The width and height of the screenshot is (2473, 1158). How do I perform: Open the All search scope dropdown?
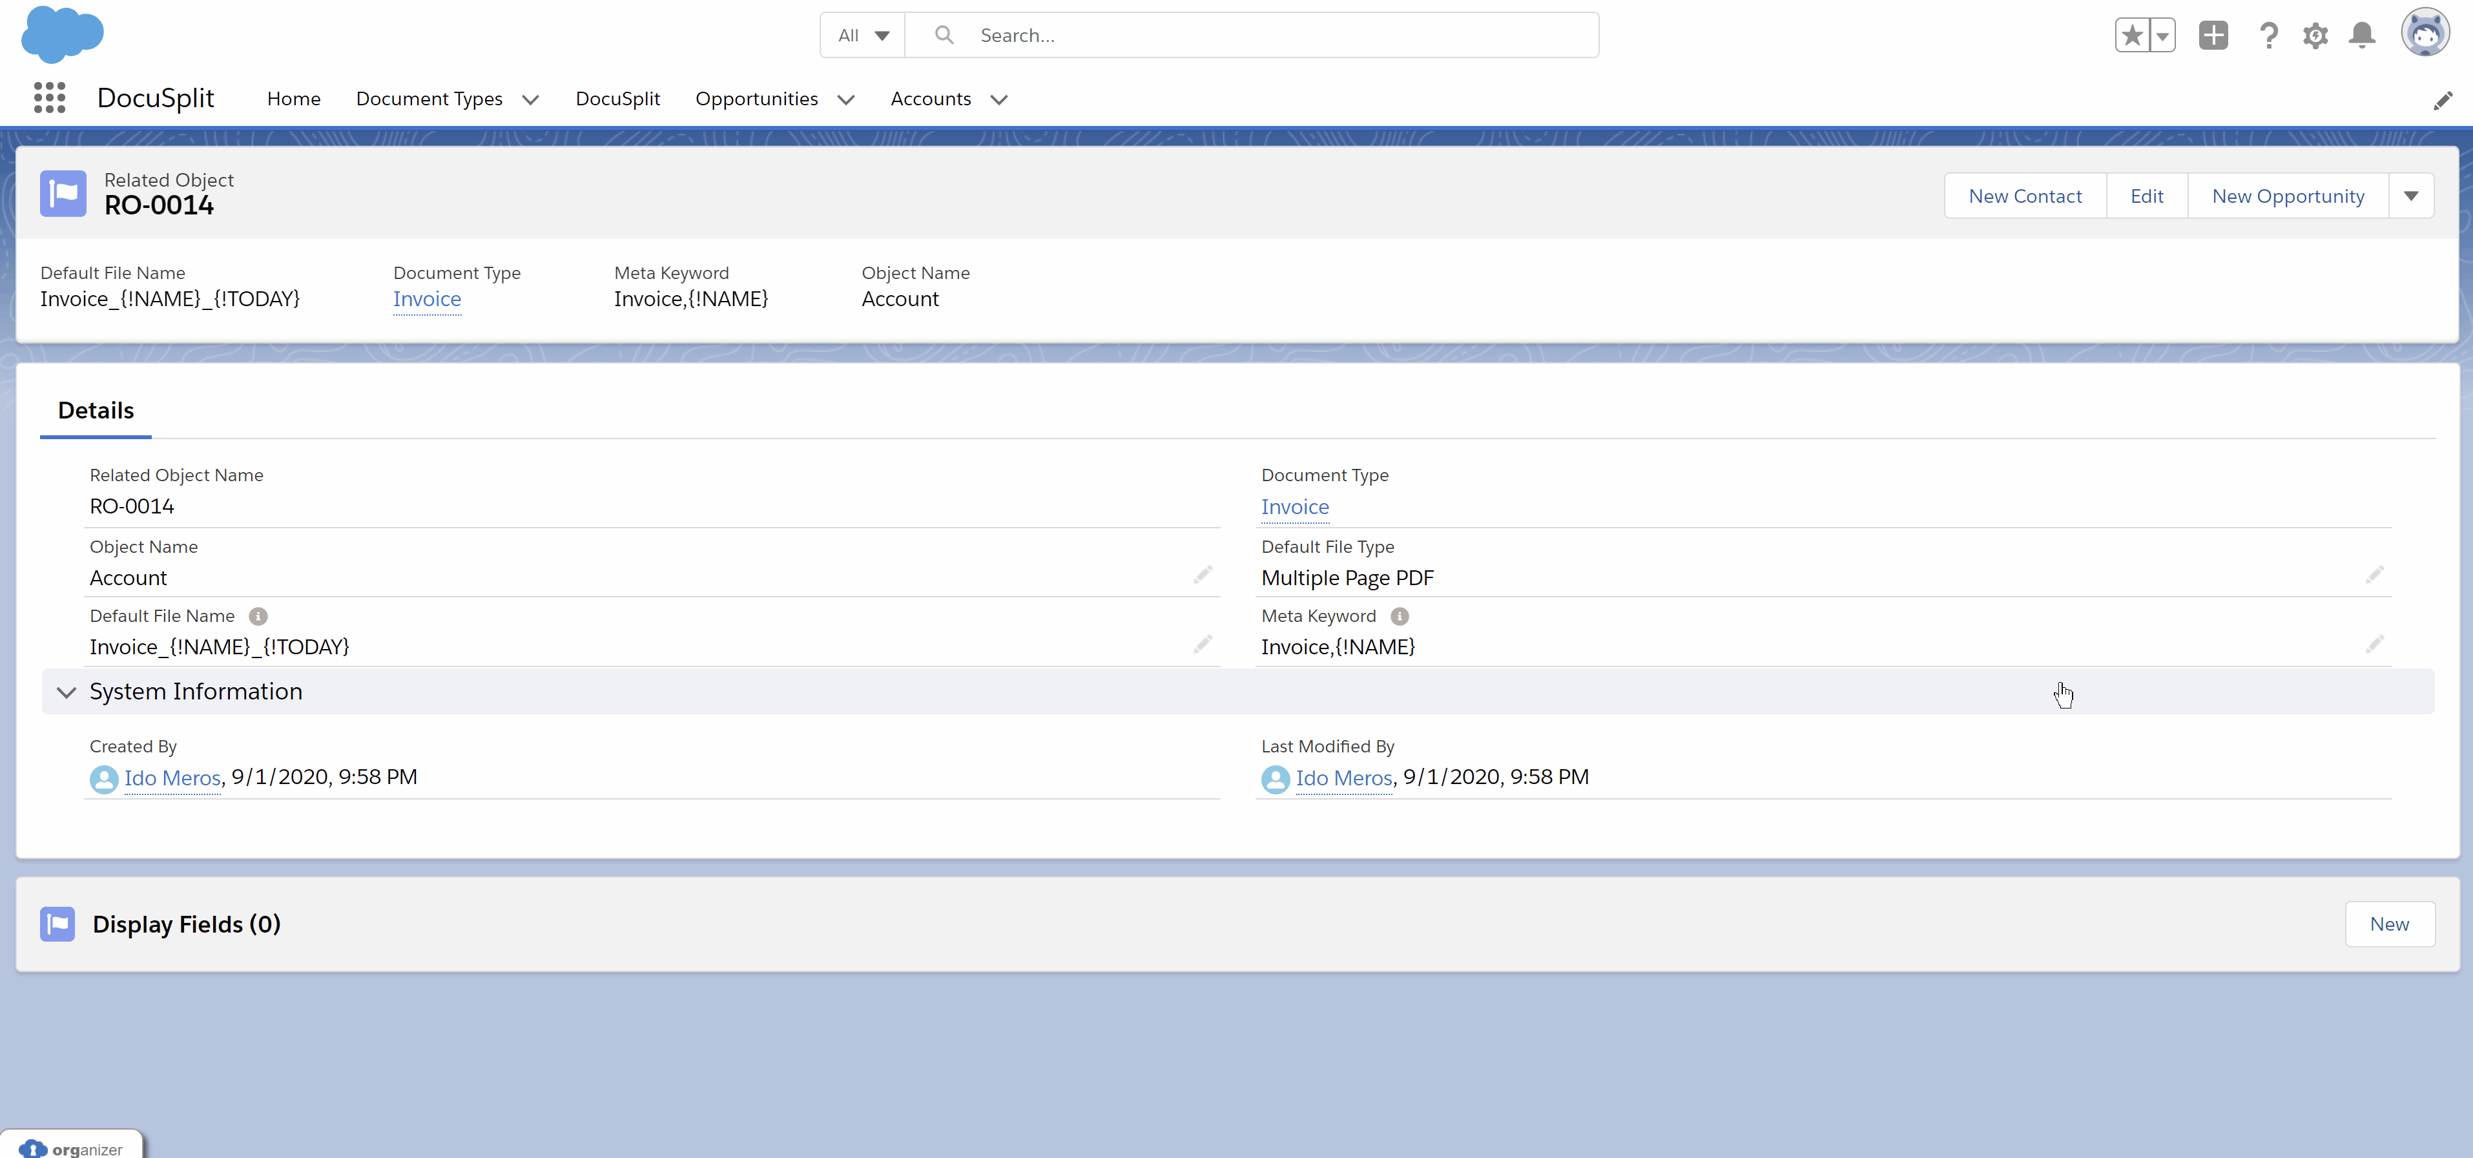[x=862, y=36]
